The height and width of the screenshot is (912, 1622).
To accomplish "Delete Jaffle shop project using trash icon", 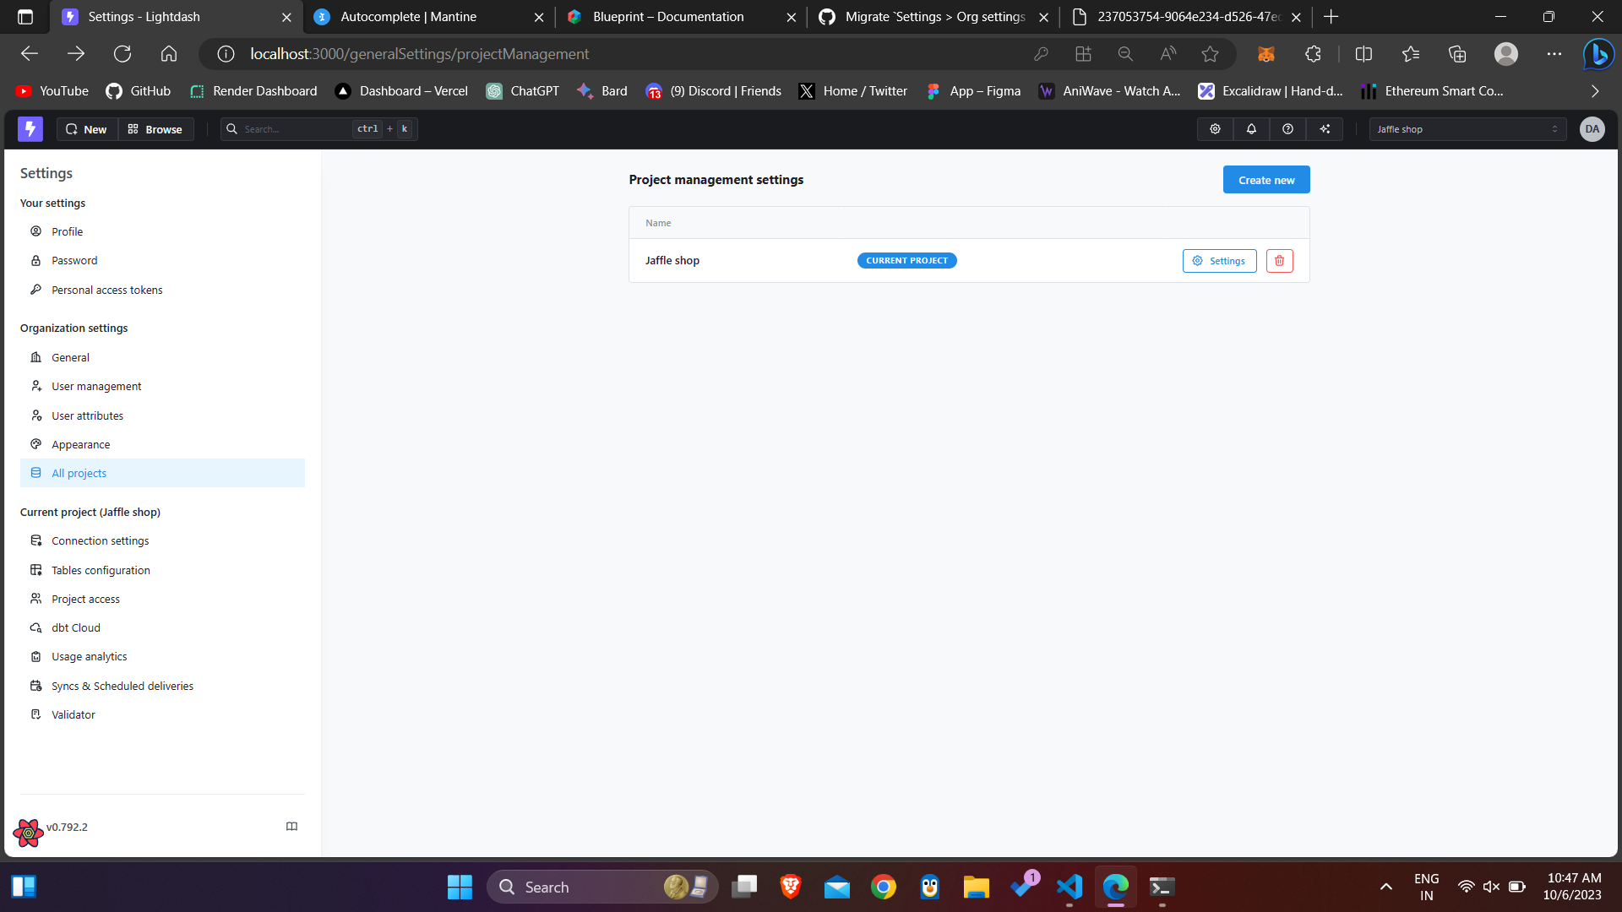I will 1279,260.
